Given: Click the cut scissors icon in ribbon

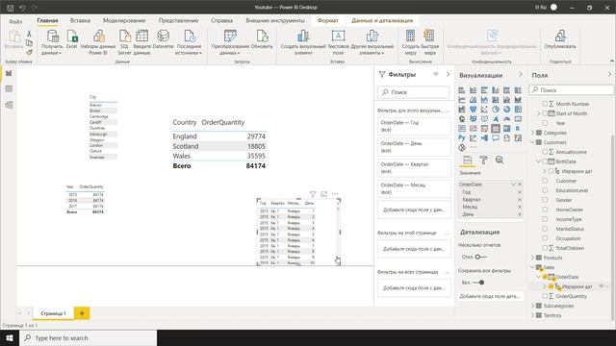Looking at the screenshot, I should [29, 35].
